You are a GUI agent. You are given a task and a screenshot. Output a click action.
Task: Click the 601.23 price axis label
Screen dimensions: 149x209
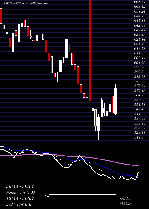[140, 62]
